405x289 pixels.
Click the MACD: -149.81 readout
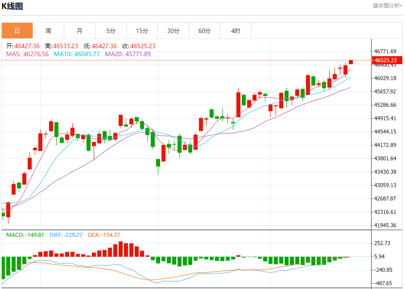tap(25, 235)
